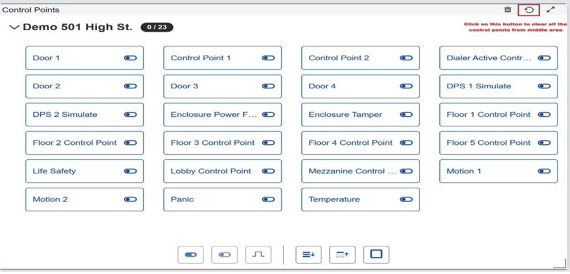570x274 pixels.
Task: Collapse the Demo 501 High St. group
Action: [x=14, y=27]
